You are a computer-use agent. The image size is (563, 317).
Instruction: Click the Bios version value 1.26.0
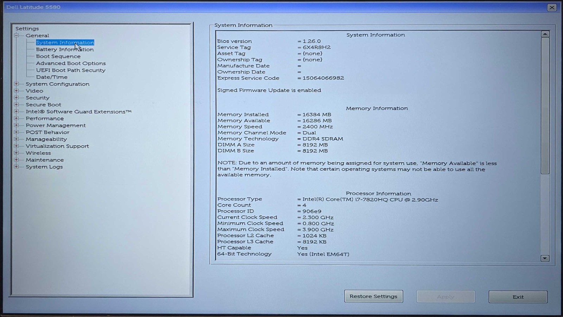click(312, 41)
